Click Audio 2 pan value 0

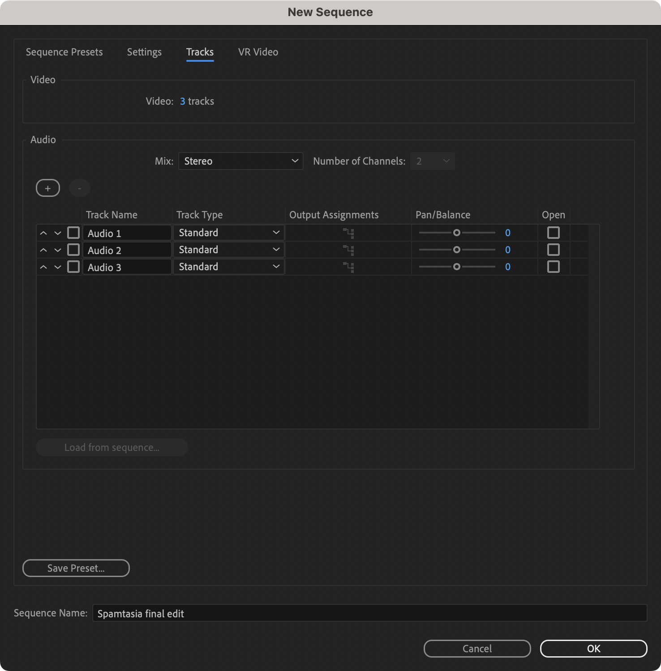pos(508,250)
